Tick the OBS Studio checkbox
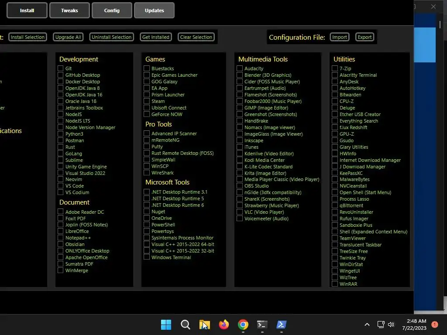The height and width of the screenshot is (335, 447). (x=240, y=186)
